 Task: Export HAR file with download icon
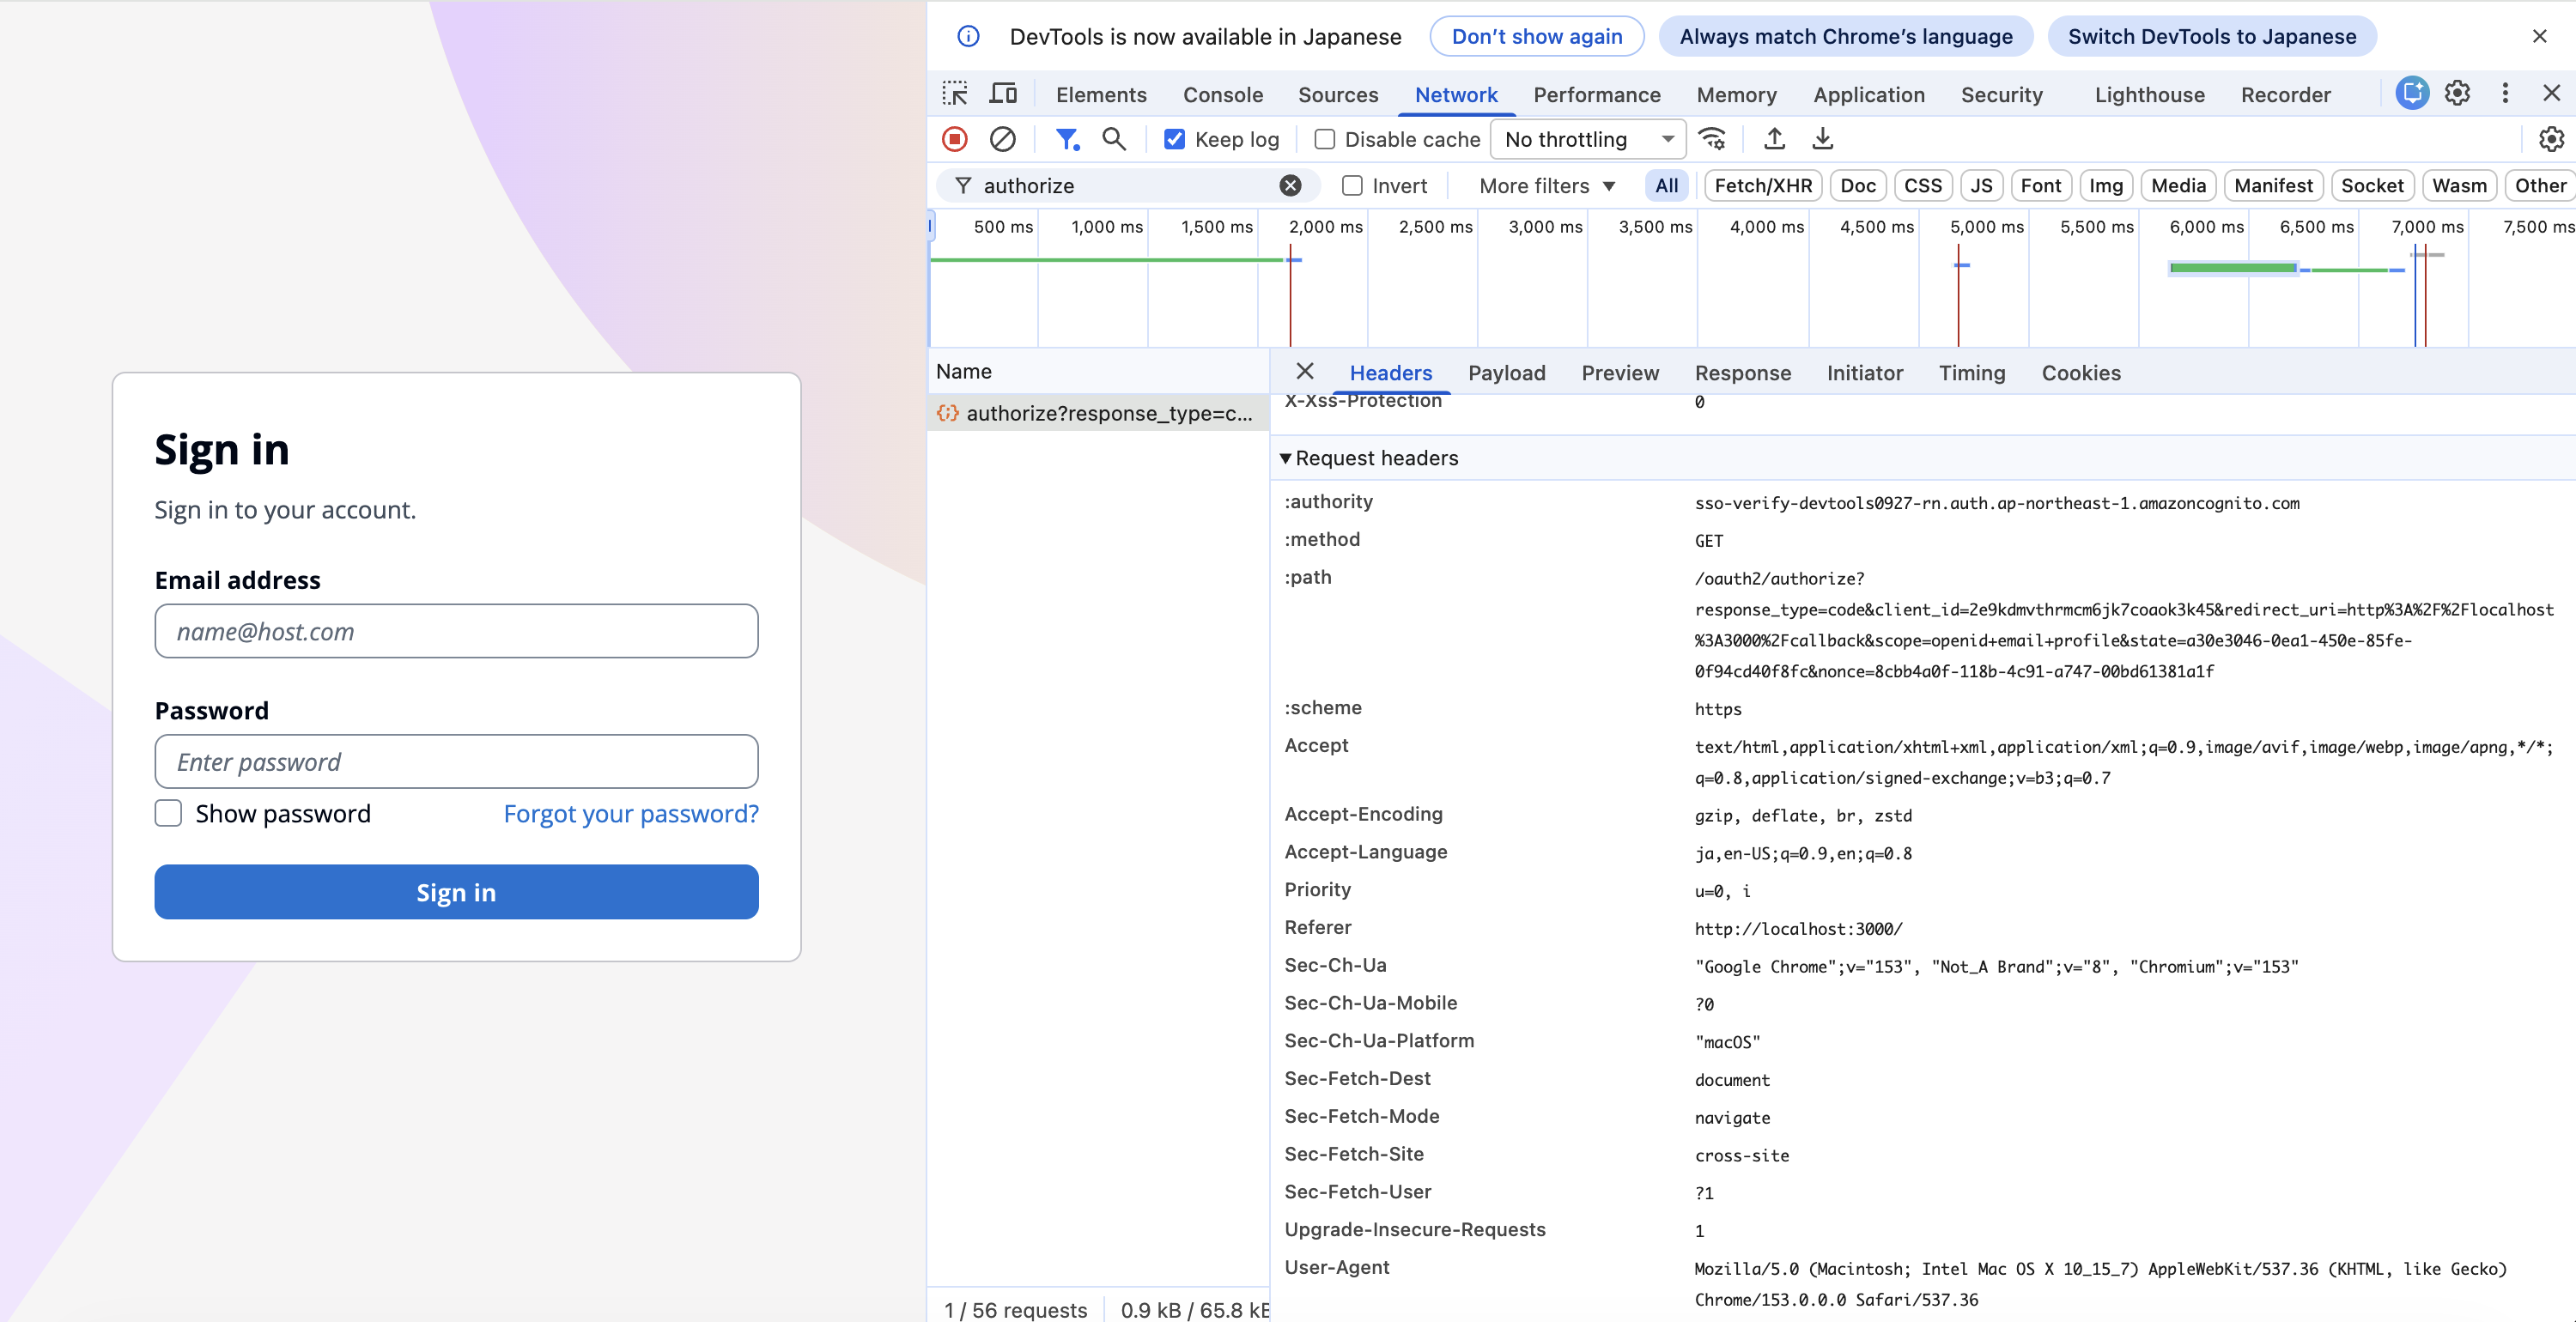(x=1823, y=139)
